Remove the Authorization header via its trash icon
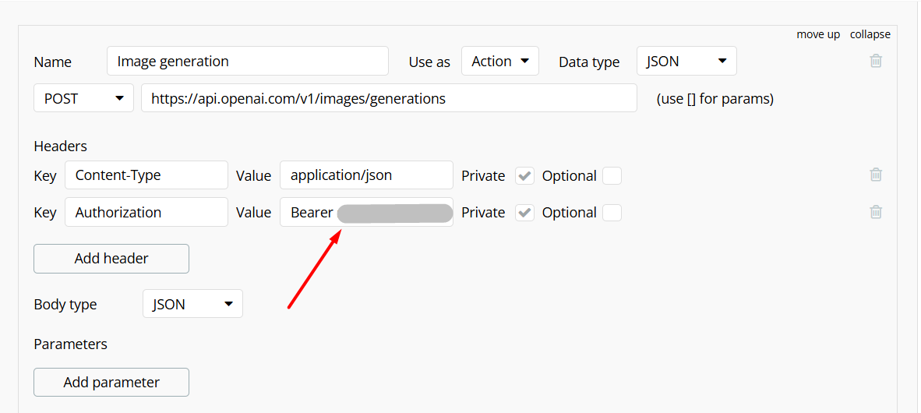 (876, 211)
